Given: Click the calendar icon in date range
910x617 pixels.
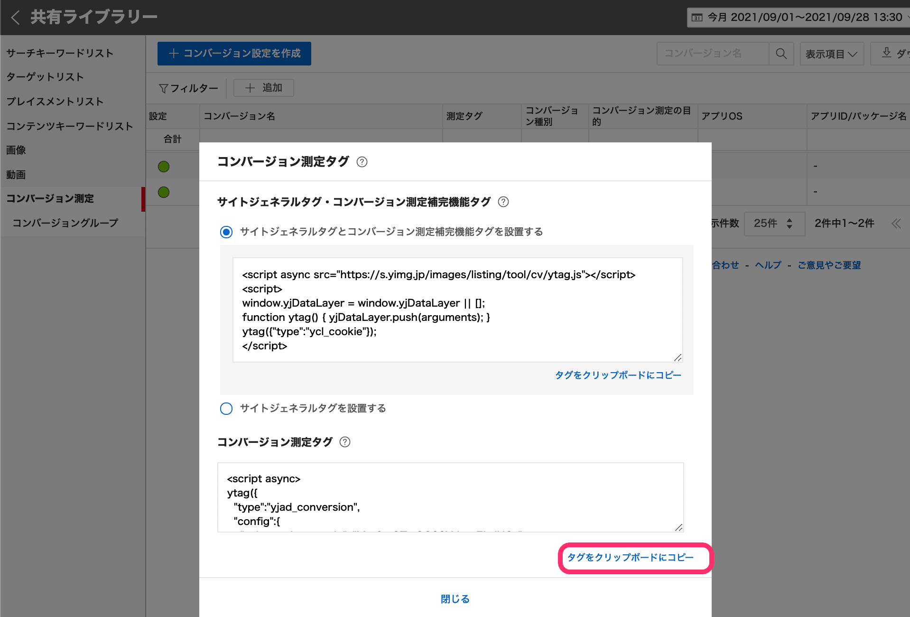Looking at the screenshot, I should click(697, 18).
